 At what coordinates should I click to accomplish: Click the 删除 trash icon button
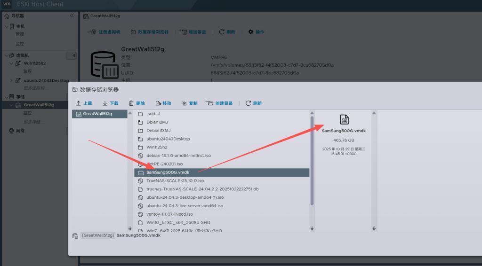[x=137, y=103]
